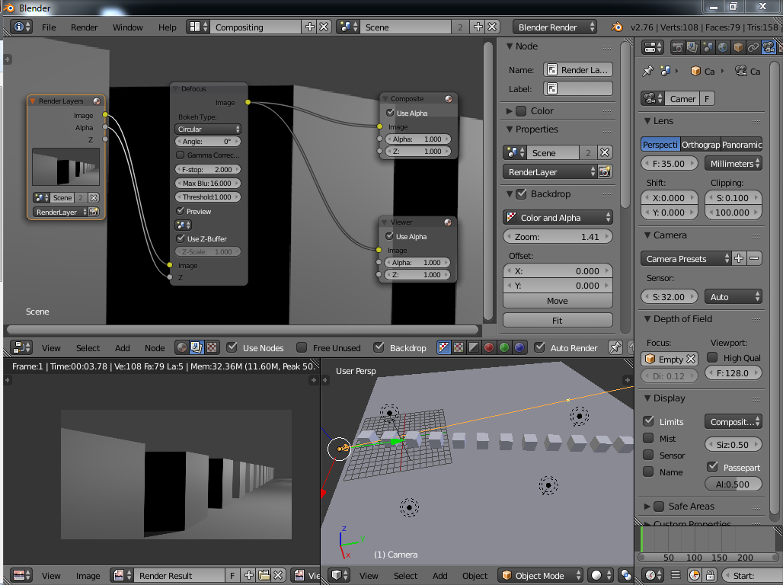Enable the Mist display checkbox
The width and height of the screenshot is (783, 585).
pos(648,438)
